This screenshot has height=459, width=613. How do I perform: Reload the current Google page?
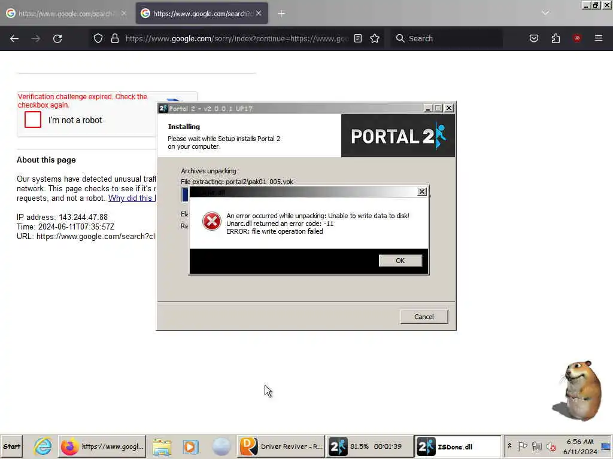(x=57, y=39)
